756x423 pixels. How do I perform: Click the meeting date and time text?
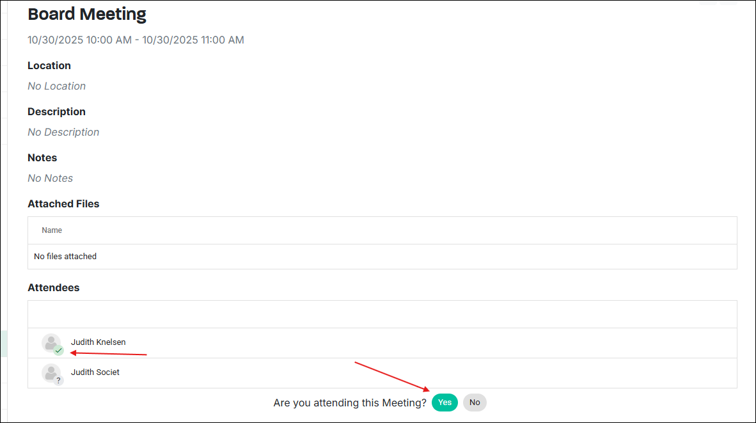point(136,40)
